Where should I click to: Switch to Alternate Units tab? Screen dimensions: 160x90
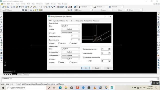pyautogui.click(x=88, y=21)
